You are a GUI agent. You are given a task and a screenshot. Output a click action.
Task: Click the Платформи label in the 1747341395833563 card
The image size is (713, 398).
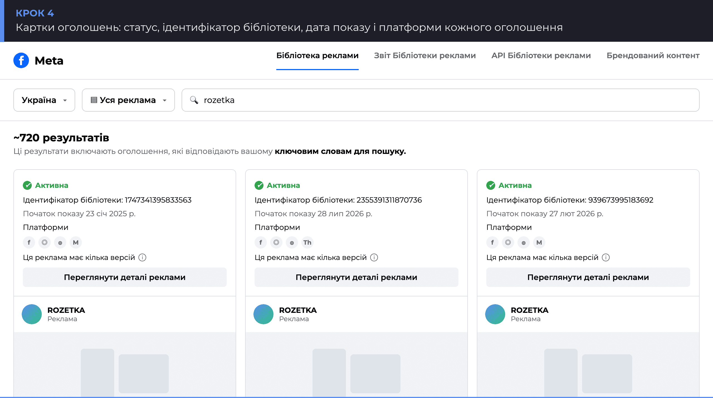click(46, 227)
